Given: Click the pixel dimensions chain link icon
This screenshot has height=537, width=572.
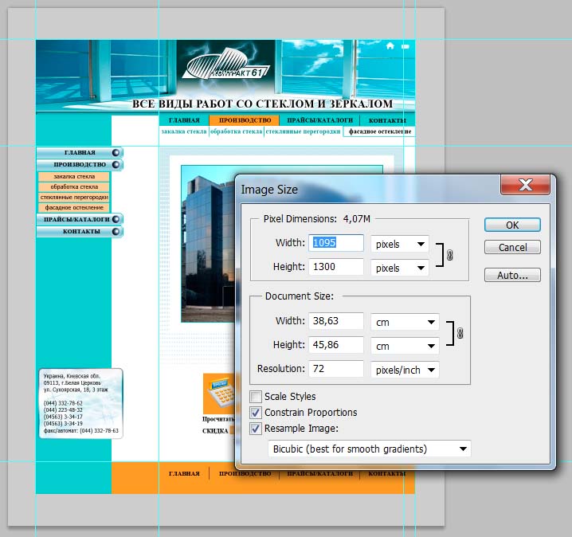Looking at the screenshot, I should [449, 256].
